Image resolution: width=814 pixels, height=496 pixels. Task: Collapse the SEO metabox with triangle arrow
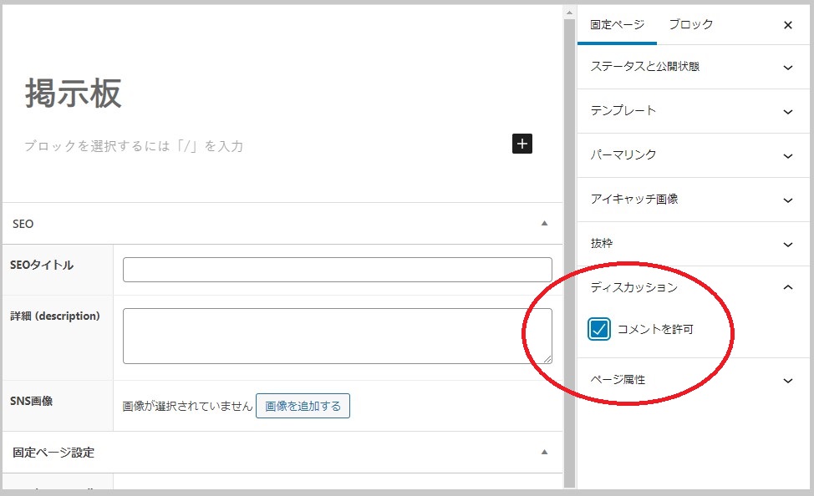point(545,224)
